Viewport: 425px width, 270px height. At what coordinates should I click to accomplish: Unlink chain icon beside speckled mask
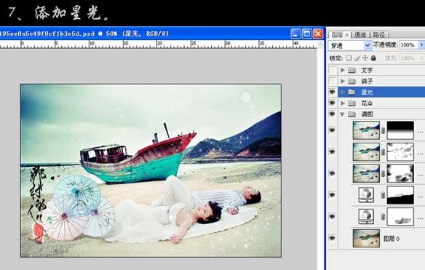coord(383,152)
